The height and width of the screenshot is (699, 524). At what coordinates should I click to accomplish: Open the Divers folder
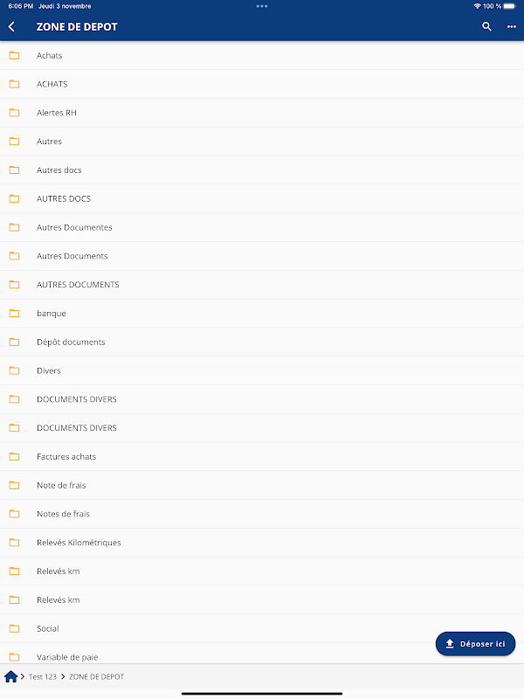[x=262, y=370]
